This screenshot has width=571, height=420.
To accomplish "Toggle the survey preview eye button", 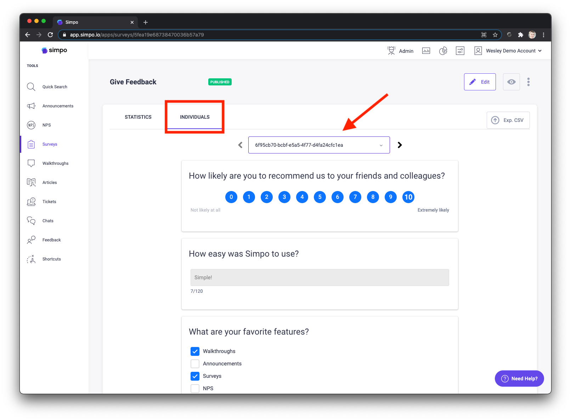I will click(x=511, y=82).
